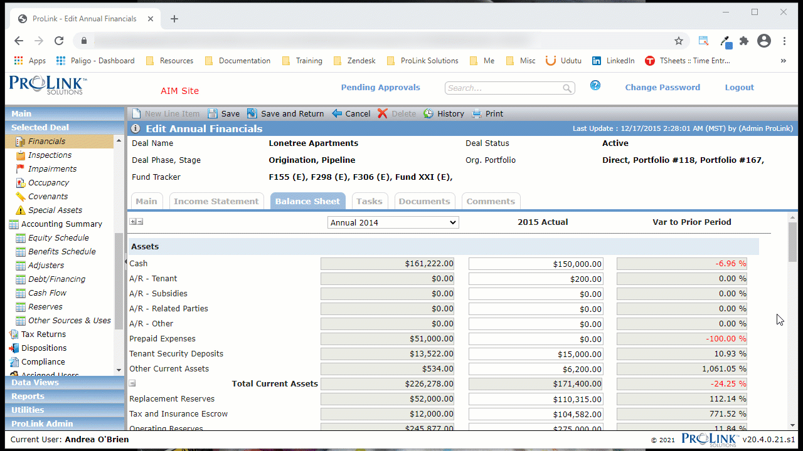Viewport: 803px width, 451px height.
Task: Open a new browser tab
Action: pos(174,19)
